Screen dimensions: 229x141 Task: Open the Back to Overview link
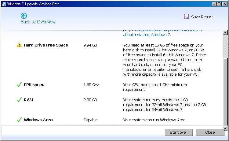pos(38,22)
